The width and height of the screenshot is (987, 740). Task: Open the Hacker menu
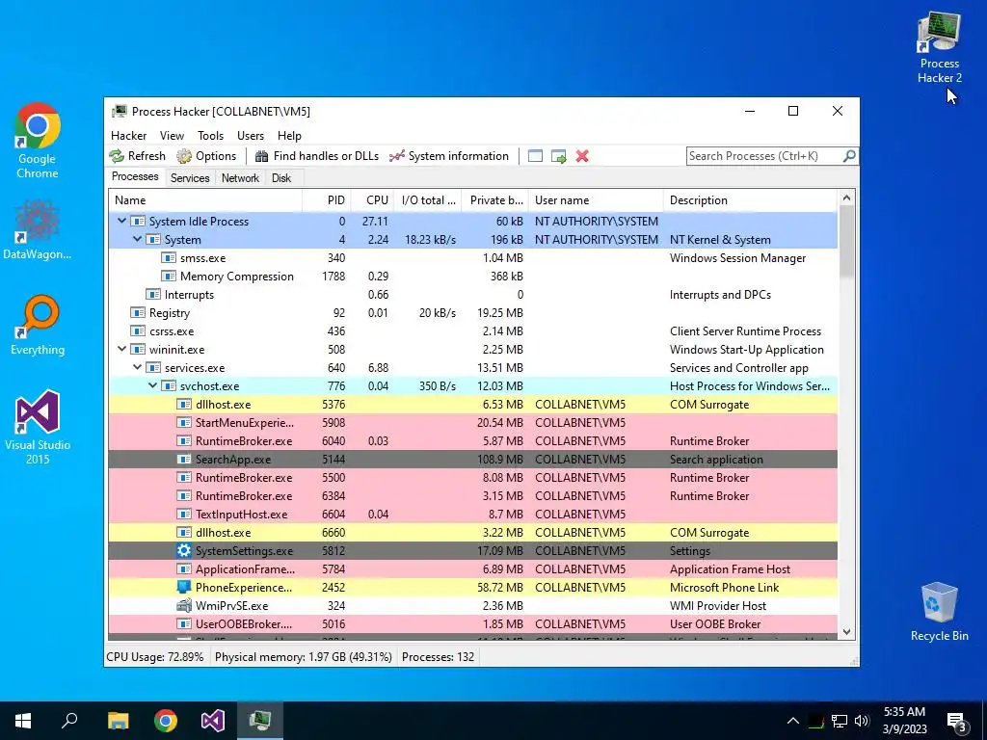[x=128, y=135]
